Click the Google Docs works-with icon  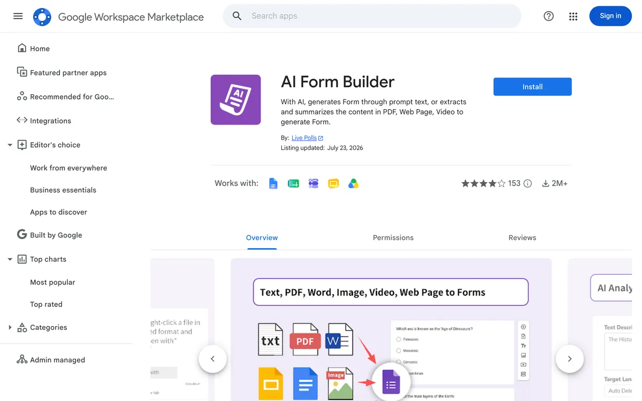tap(273, 183)
